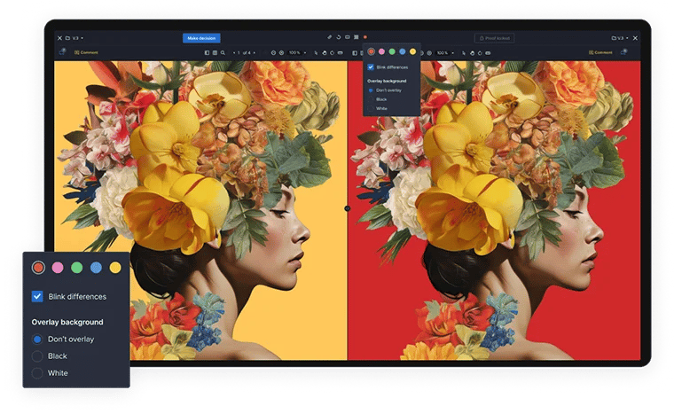Select Black overlay background in large callout panel
Screen dimensions: 674x414
tap(37, 355)
